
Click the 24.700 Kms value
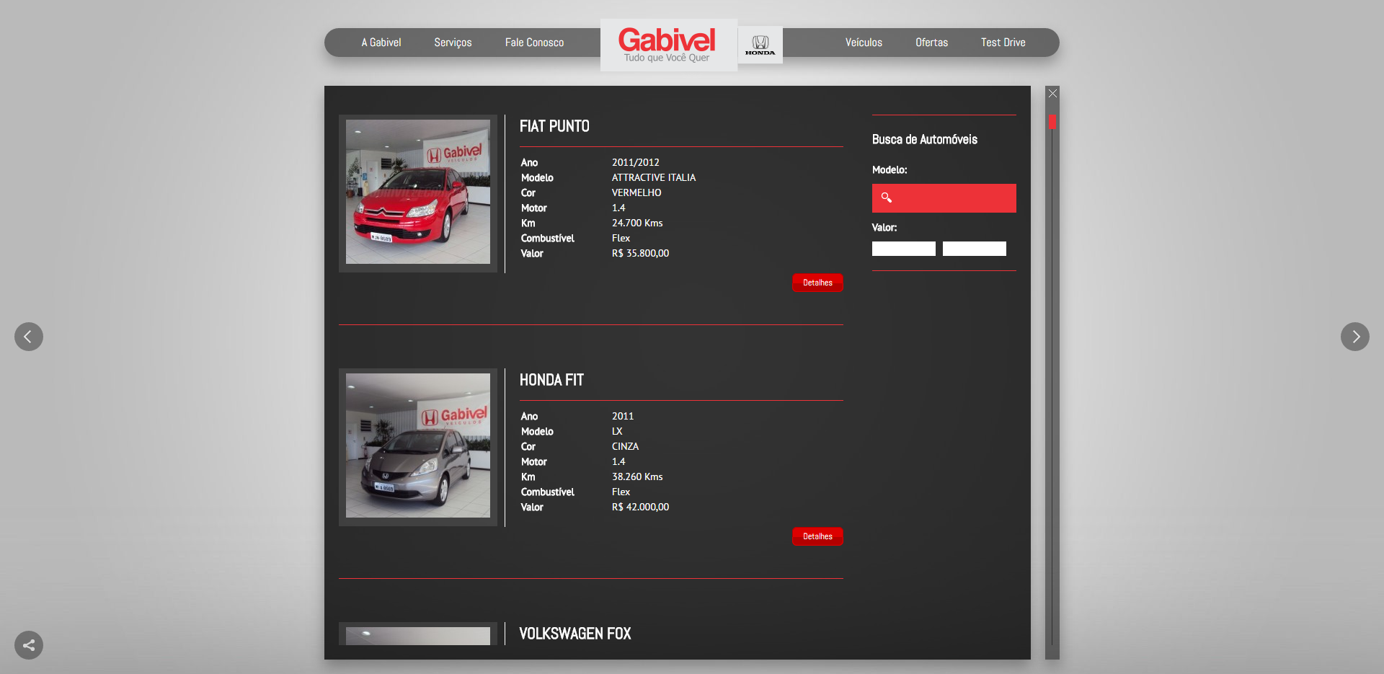pyautogui.click(x=637, y=223)
